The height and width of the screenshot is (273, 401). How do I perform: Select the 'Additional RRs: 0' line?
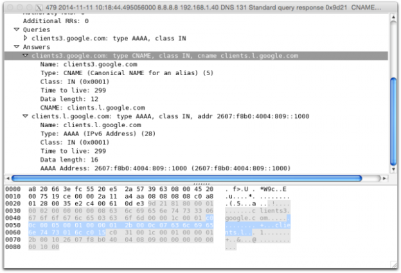[x=56, y=21]
